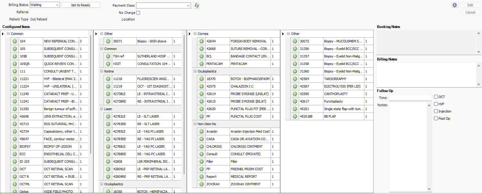The image size is (482, 194).
Task: Add item 42808 LSR Peripheral Iridotomy
Action: [108, 162]
